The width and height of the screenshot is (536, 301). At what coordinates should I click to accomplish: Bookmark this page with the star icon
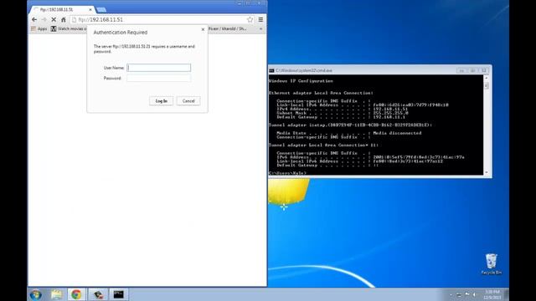(x=250, y=20)
